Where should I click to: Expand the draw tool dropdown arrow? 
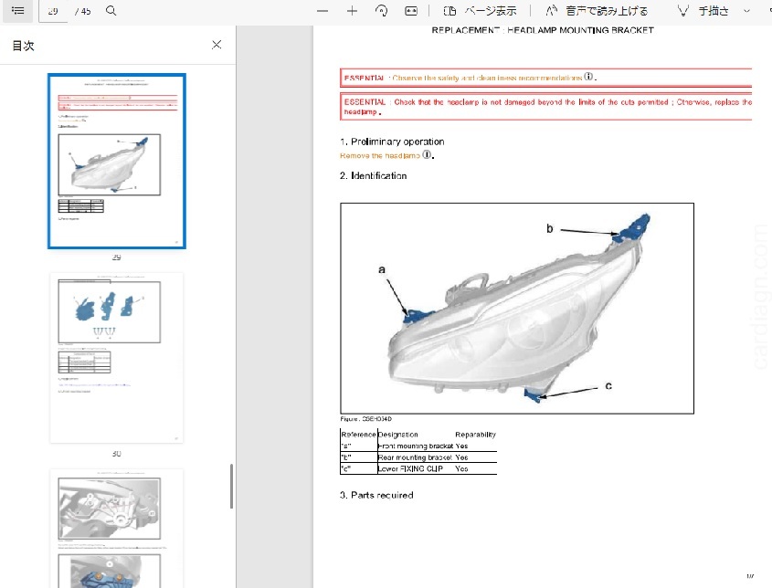(x=747, y=11)
